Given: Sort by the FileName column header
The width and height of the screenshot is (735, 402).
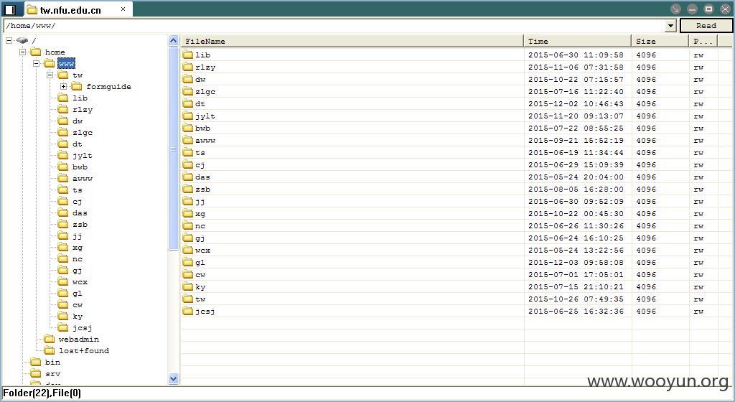Looking at the screenshot, I should point(352,41).
